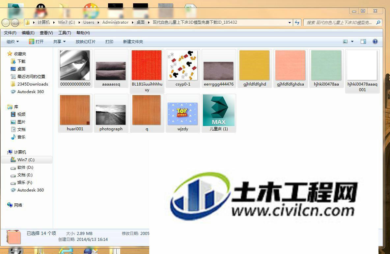Select the 0000000000000 image thumbnail

[75, 68]
